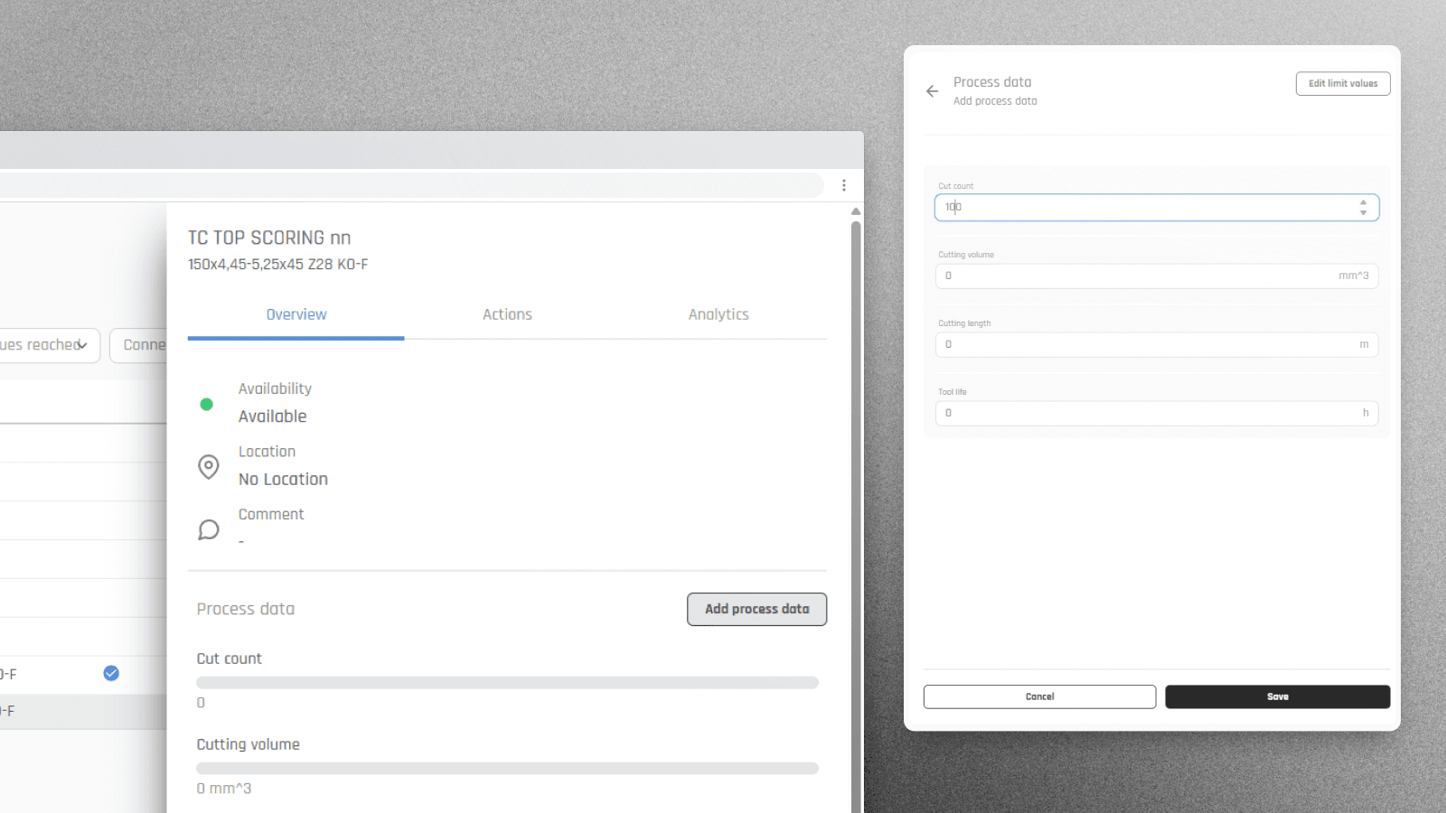Viewport: 1446px width, 813px height.
Task: Click the scrollbar up arrow
Action: (x=856, y=211)
